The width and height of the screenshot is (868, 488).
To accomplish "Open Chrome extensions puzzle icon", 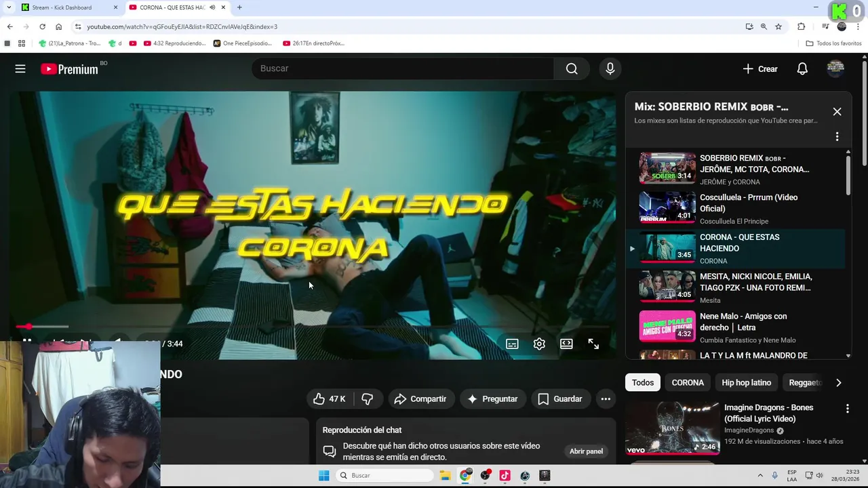I will point(802,26).
